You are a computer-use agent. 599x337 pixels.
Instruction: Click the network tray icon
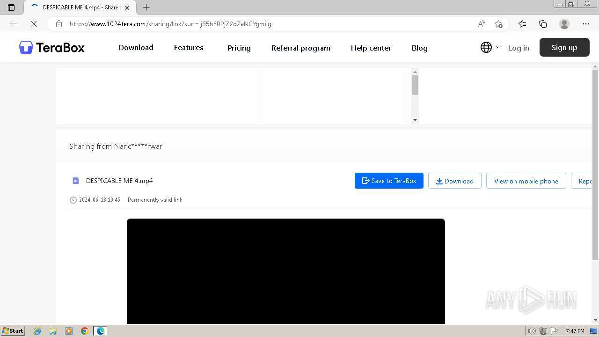click(543, 331)
